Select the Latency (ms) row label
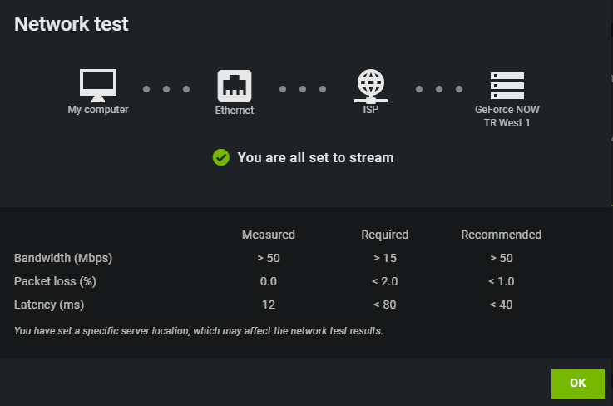613x406 pixels. 49,304
